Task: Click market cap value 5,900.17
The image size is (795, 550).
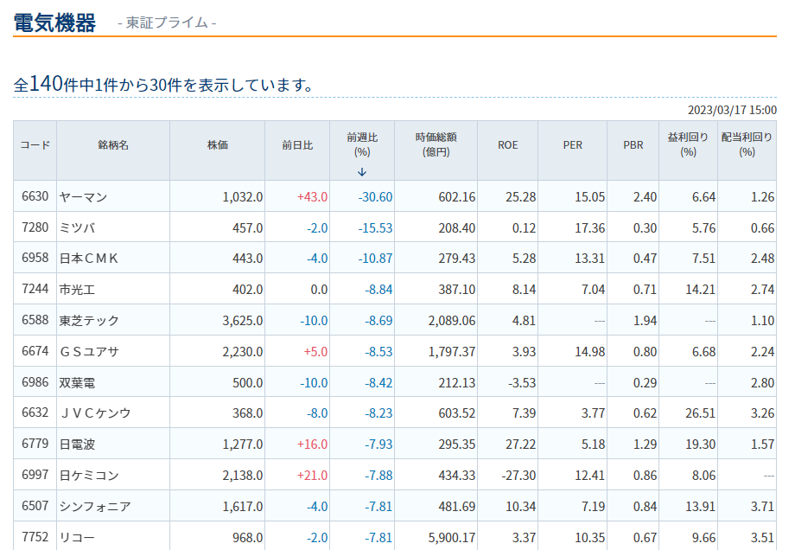Action: tap(452, 537)
